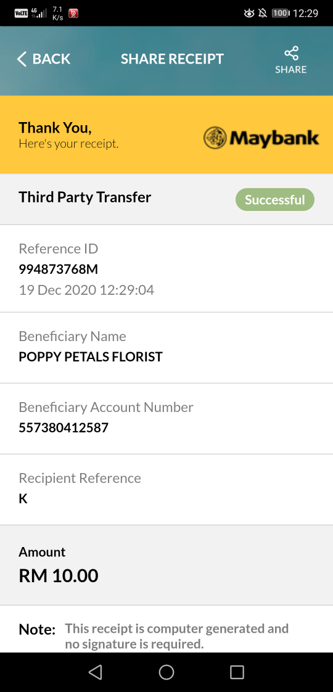Select the SHARE RECEIPT title
The image size is (333, 692).
tap(173, 59)
